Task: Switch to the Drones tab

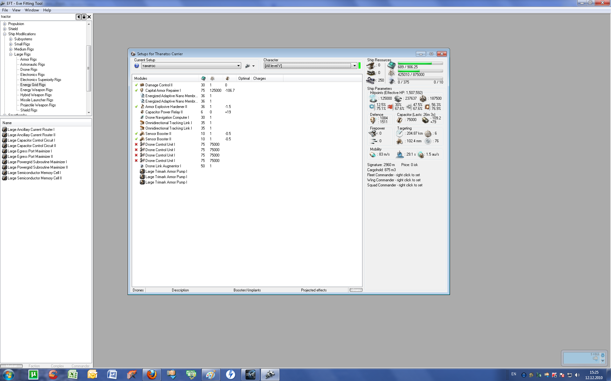Action: pyautogui.click(x=138, y=290)
